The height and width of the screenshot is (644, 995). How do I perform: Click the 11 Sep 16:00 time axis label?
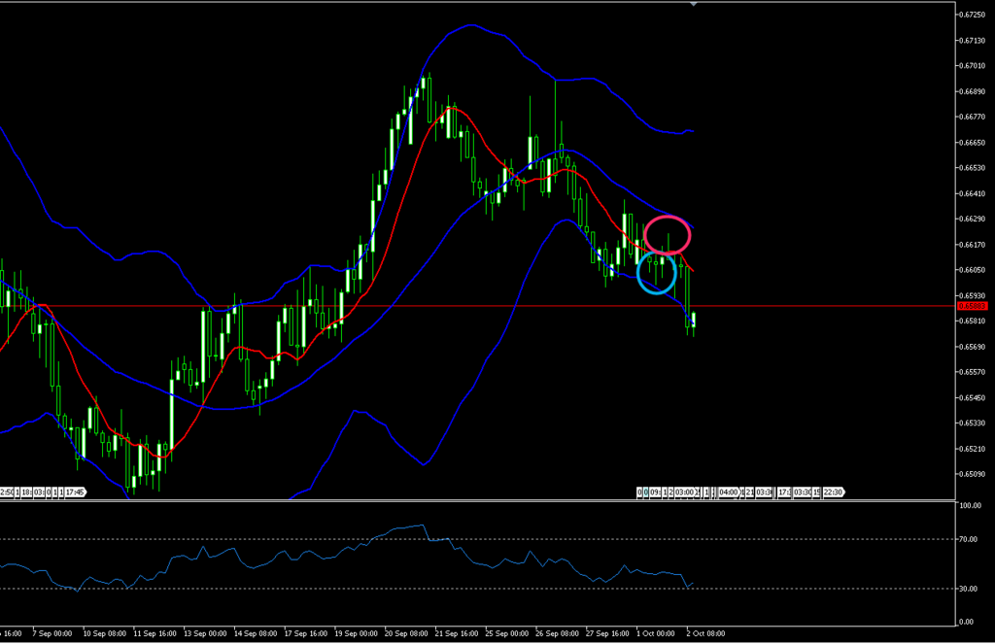pos(154,633)
